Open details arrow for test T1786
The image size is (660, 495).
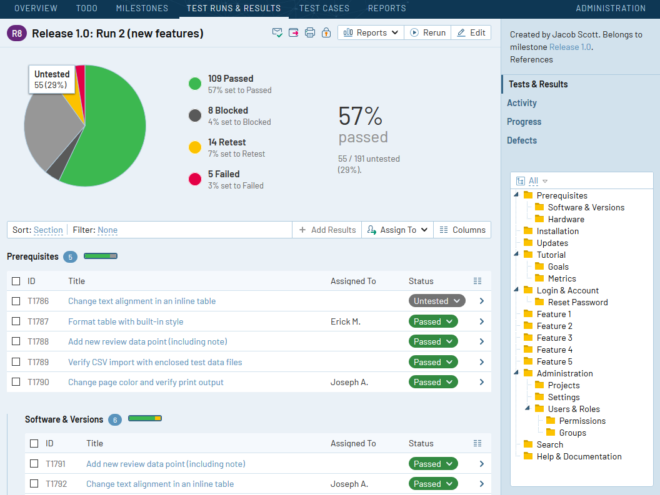[x=481, y=301]
